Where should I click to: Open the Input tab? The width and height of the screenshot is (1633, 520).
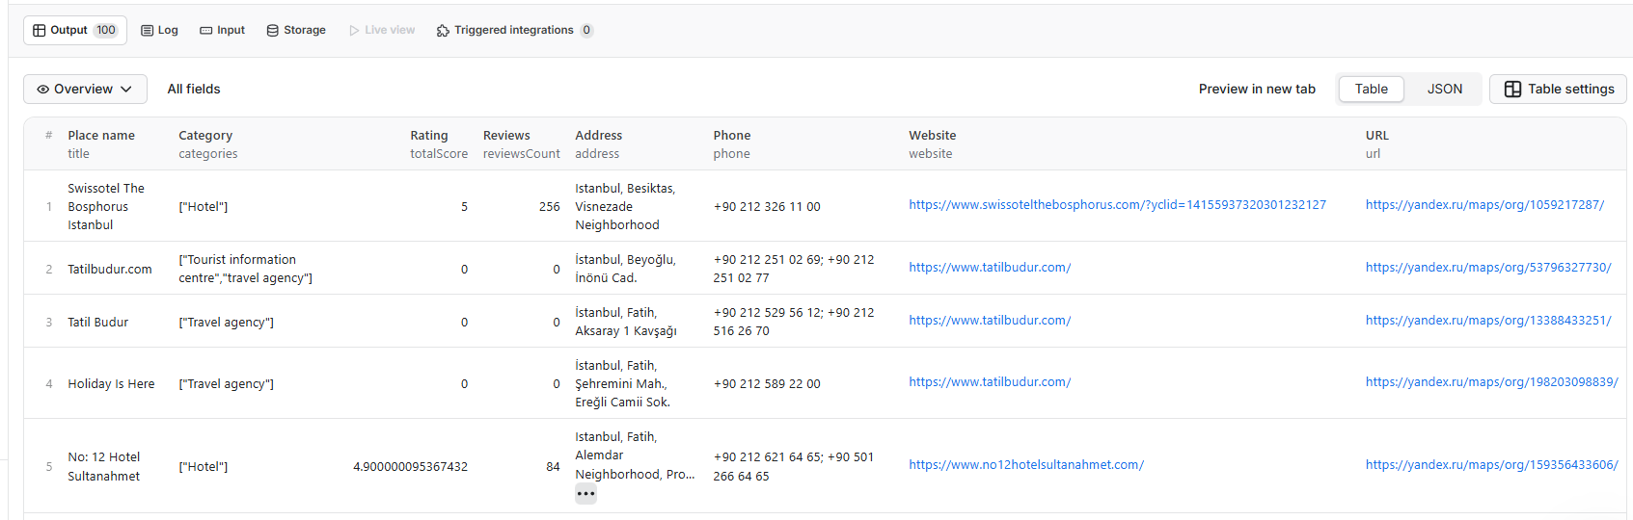[222, 30]
